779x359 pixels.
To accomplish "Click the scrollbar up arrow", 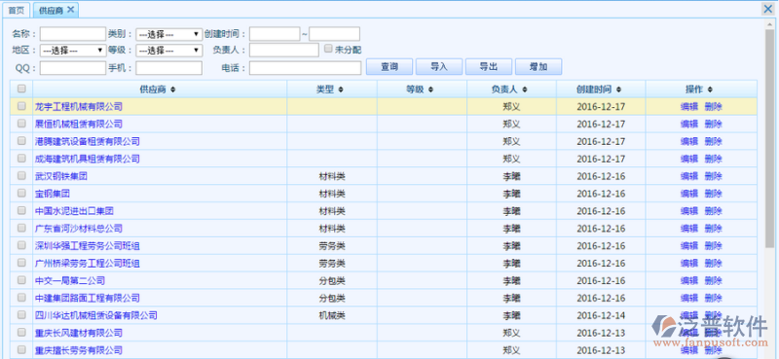I will point(769,23).
